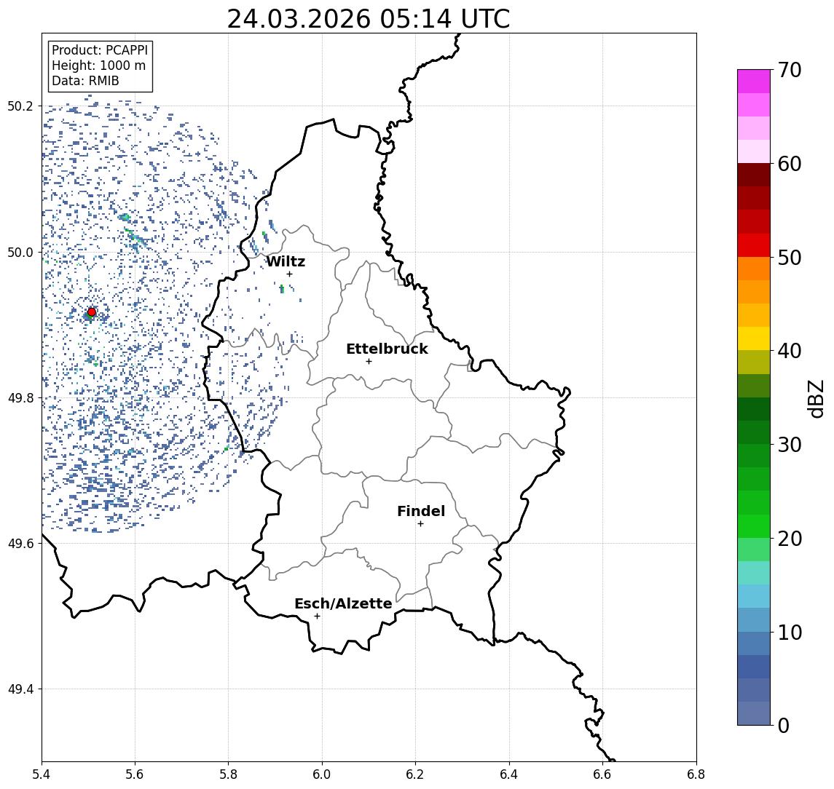Image resolution: width=834 pixels, height=789 pixels.
Task: Click the colorbar tick label 10
Action: (790, 632)
